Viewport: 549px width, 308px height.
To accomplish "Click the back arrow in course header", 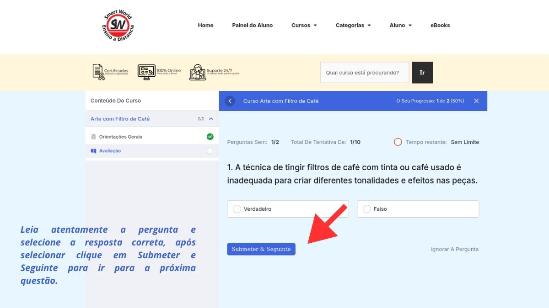I will tap(230, 101).
